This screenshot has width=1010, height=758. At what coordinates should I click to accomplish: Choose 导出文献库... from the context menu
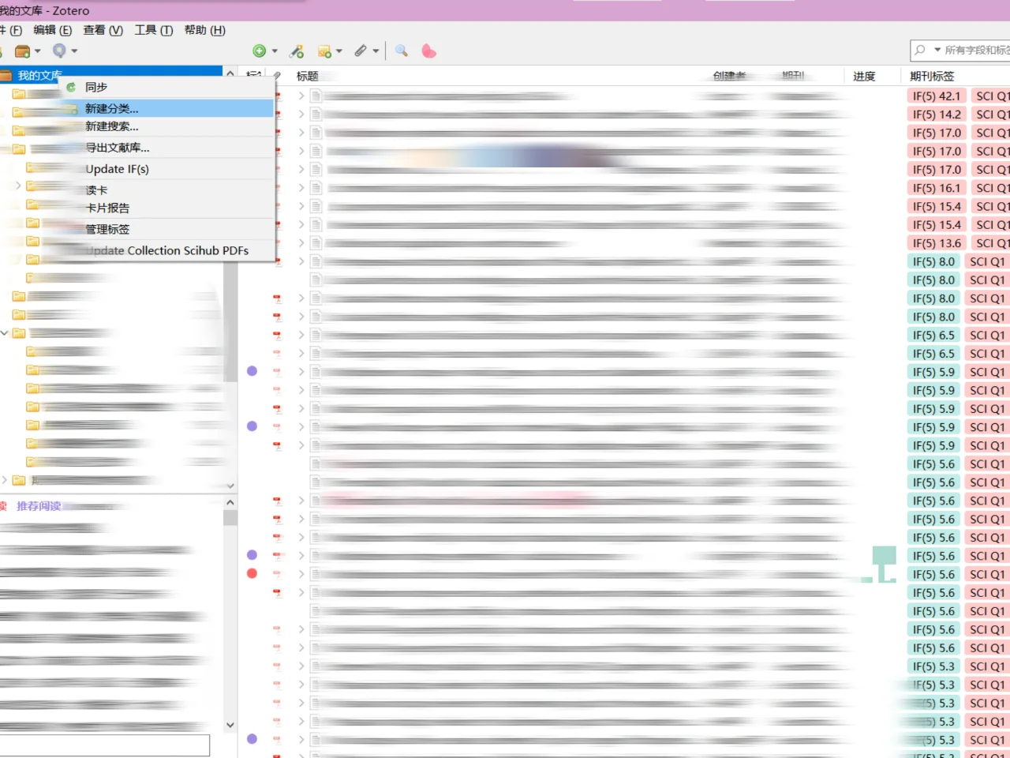tap(168, 148)
